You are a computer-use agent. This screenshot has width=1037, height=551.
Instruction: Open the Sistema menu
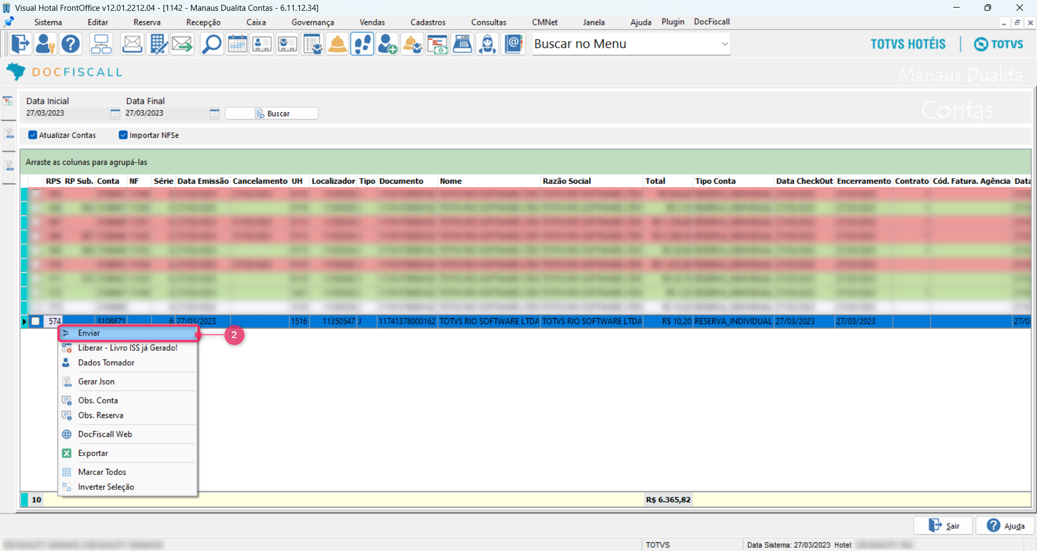tap(48, 22)
